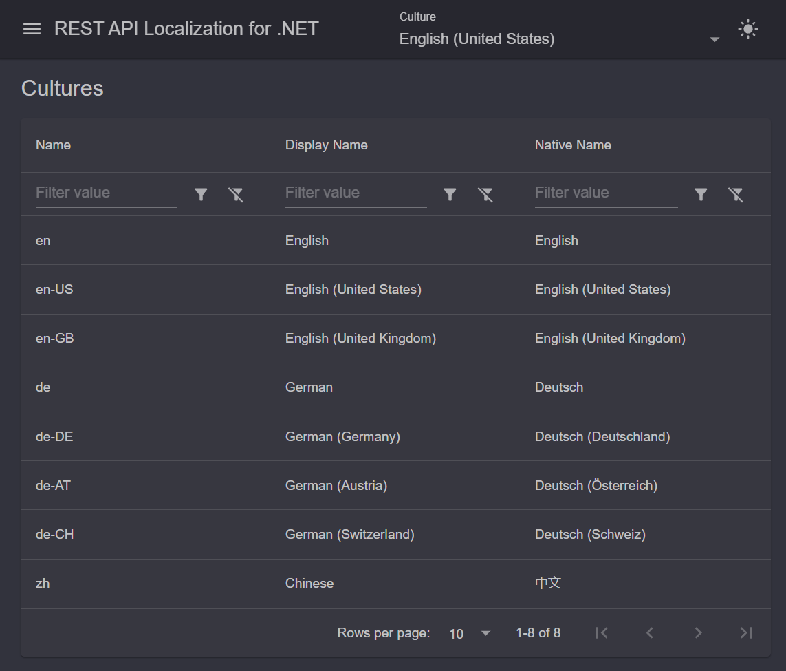Go to the previous page
The image size is (786, 671).
click(x=650, y=633)
